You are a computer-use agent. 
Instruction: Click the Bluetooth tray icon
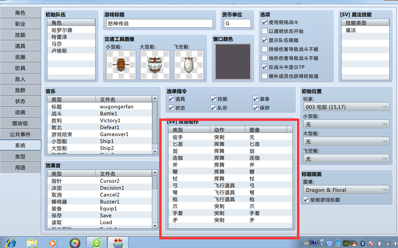click(363, 244)
